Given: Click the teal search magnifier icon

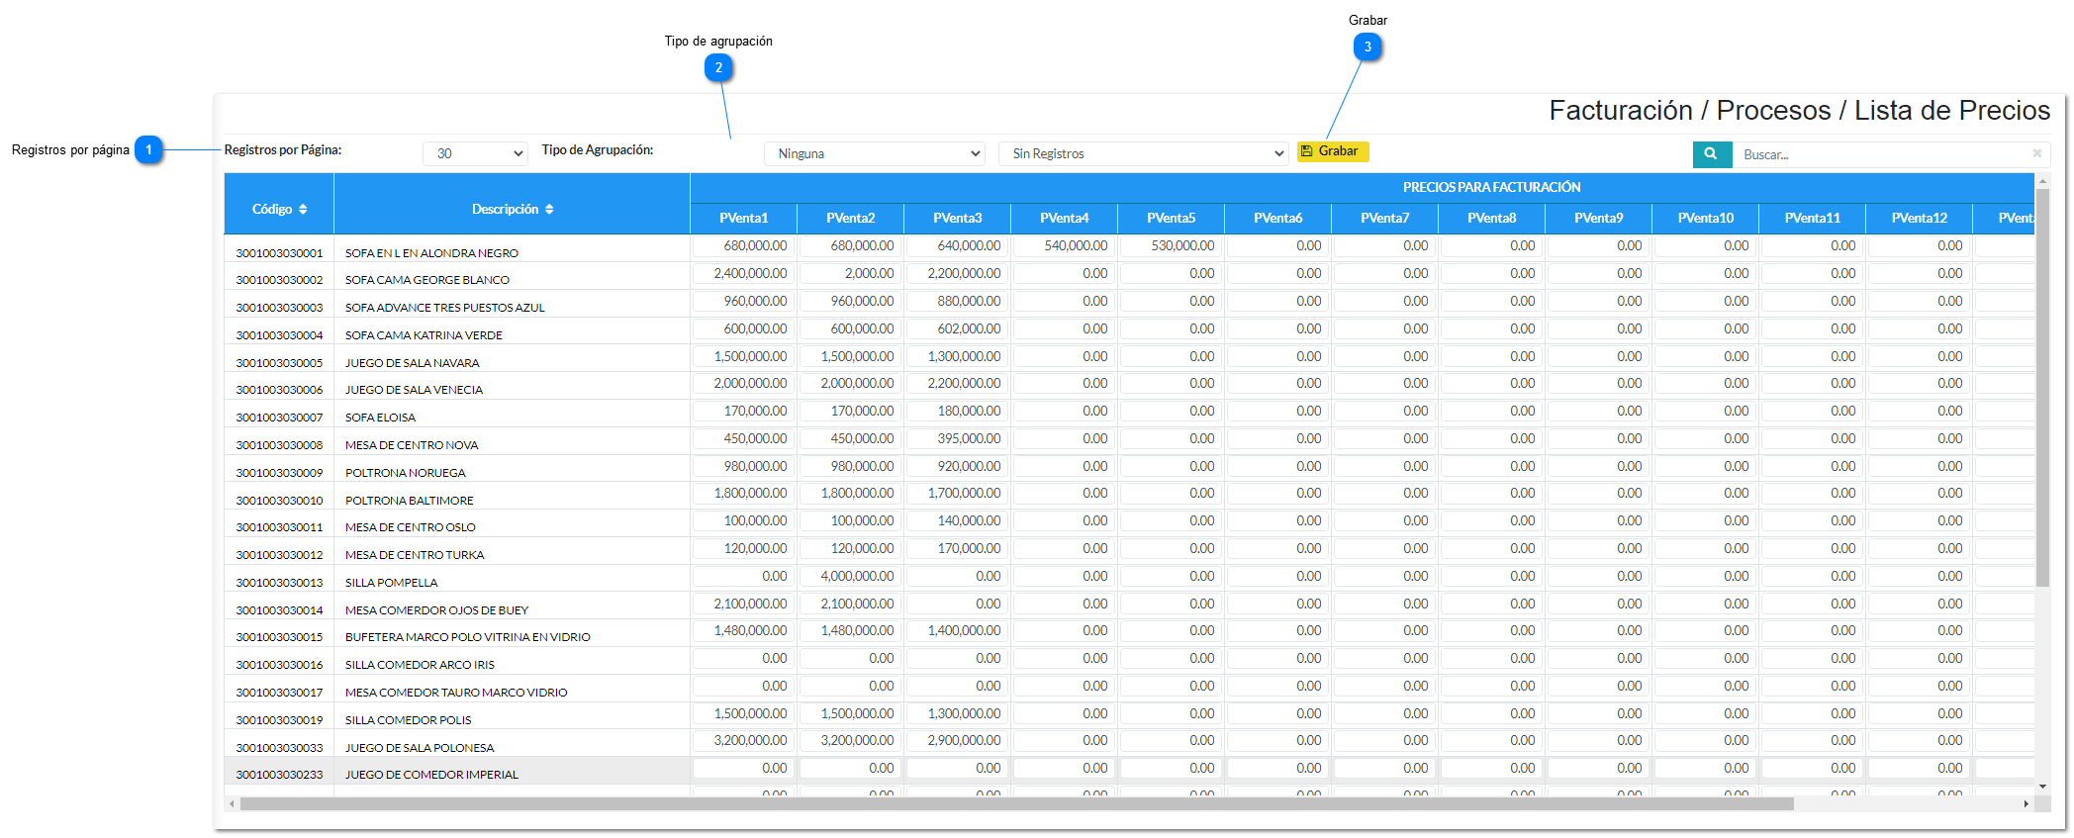Looking at the screenshot, I should [x=1712, y=154].
